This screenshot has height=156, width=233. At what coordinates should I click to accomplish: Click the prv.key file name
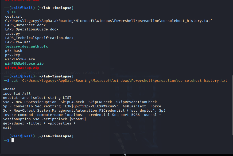tap(13, 55)
